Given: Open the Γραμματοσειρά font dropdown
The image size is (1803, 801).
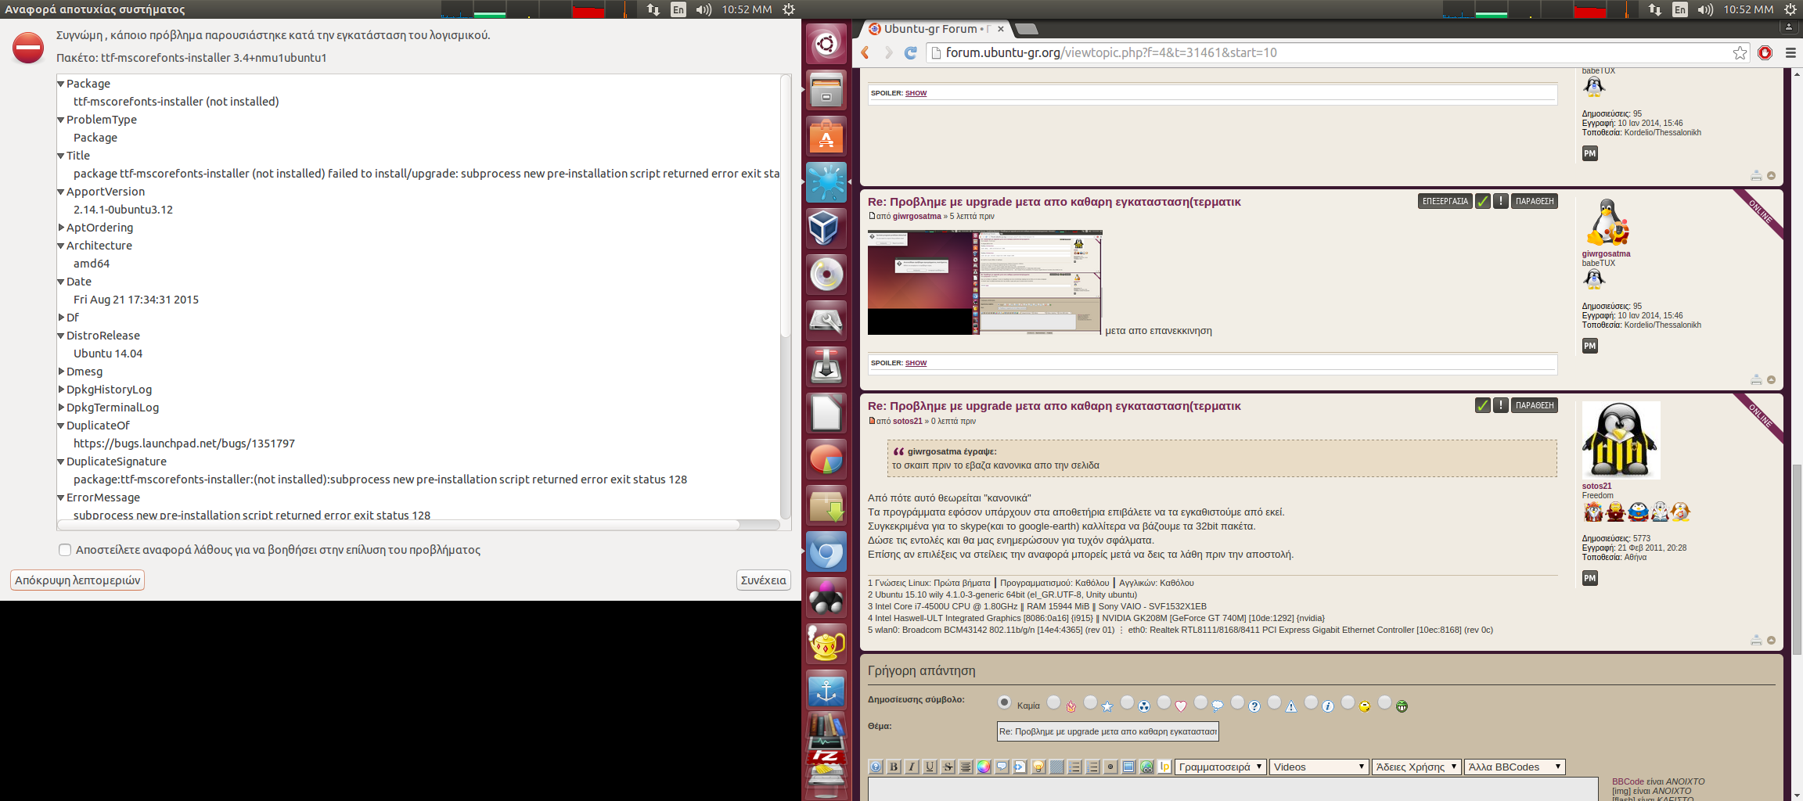Looking at the screenshot, I should (1220, 767).
